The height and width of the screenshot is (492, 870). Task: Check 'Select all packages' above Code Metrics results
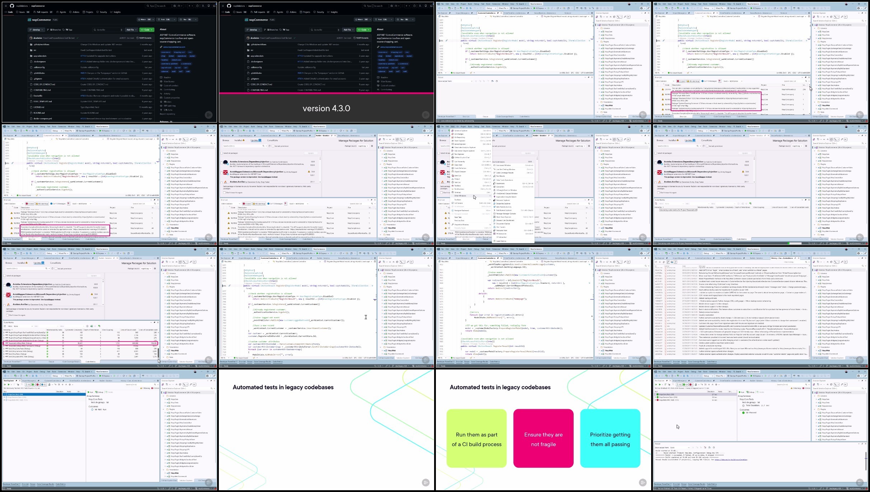(x=4, y=276)
